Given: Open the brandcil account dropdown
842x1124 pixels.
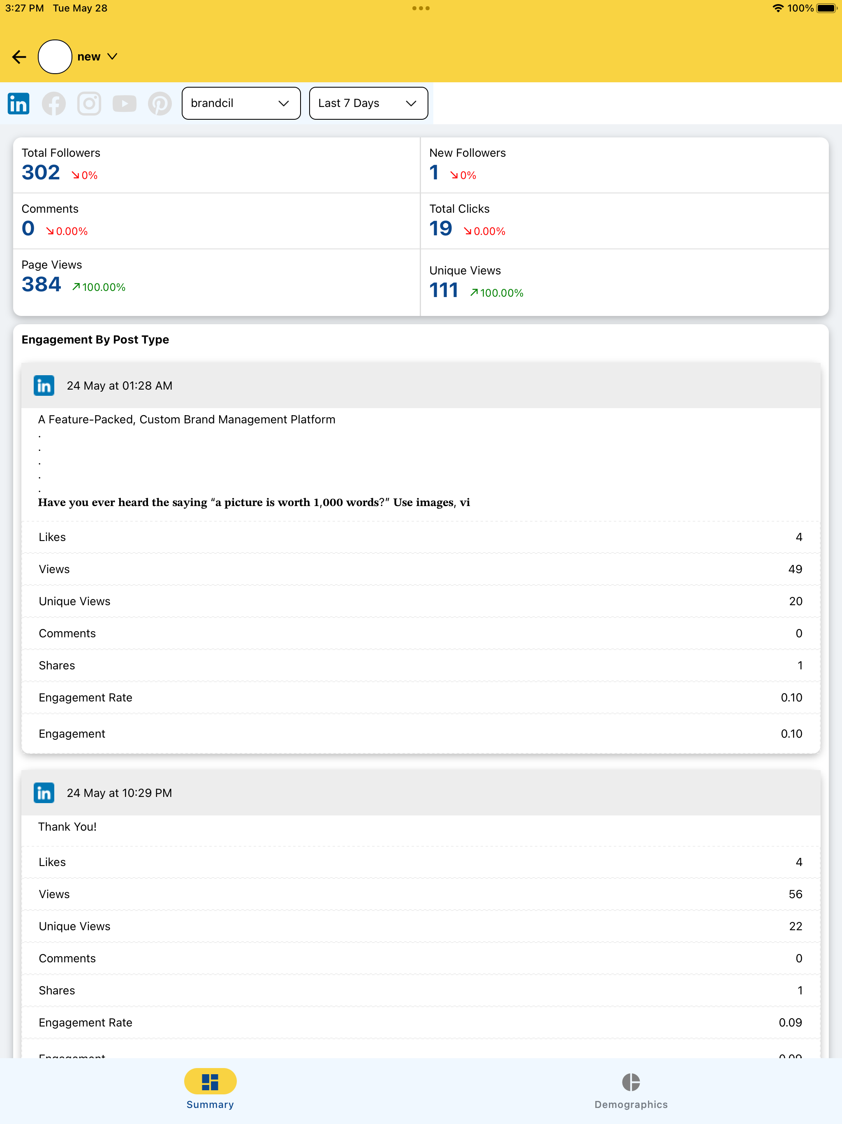Looking at the screenshot, I should tap(241, 103).
